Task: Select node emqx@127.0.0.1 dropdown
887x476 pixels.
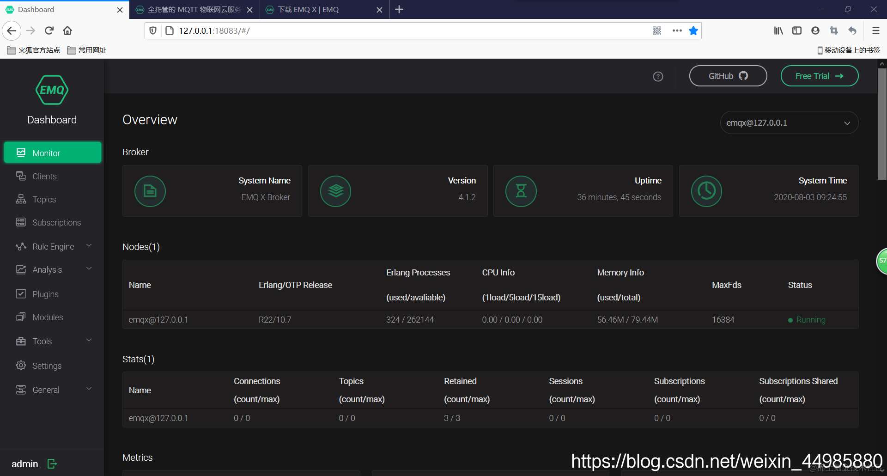Action: (x=789, y=123)
